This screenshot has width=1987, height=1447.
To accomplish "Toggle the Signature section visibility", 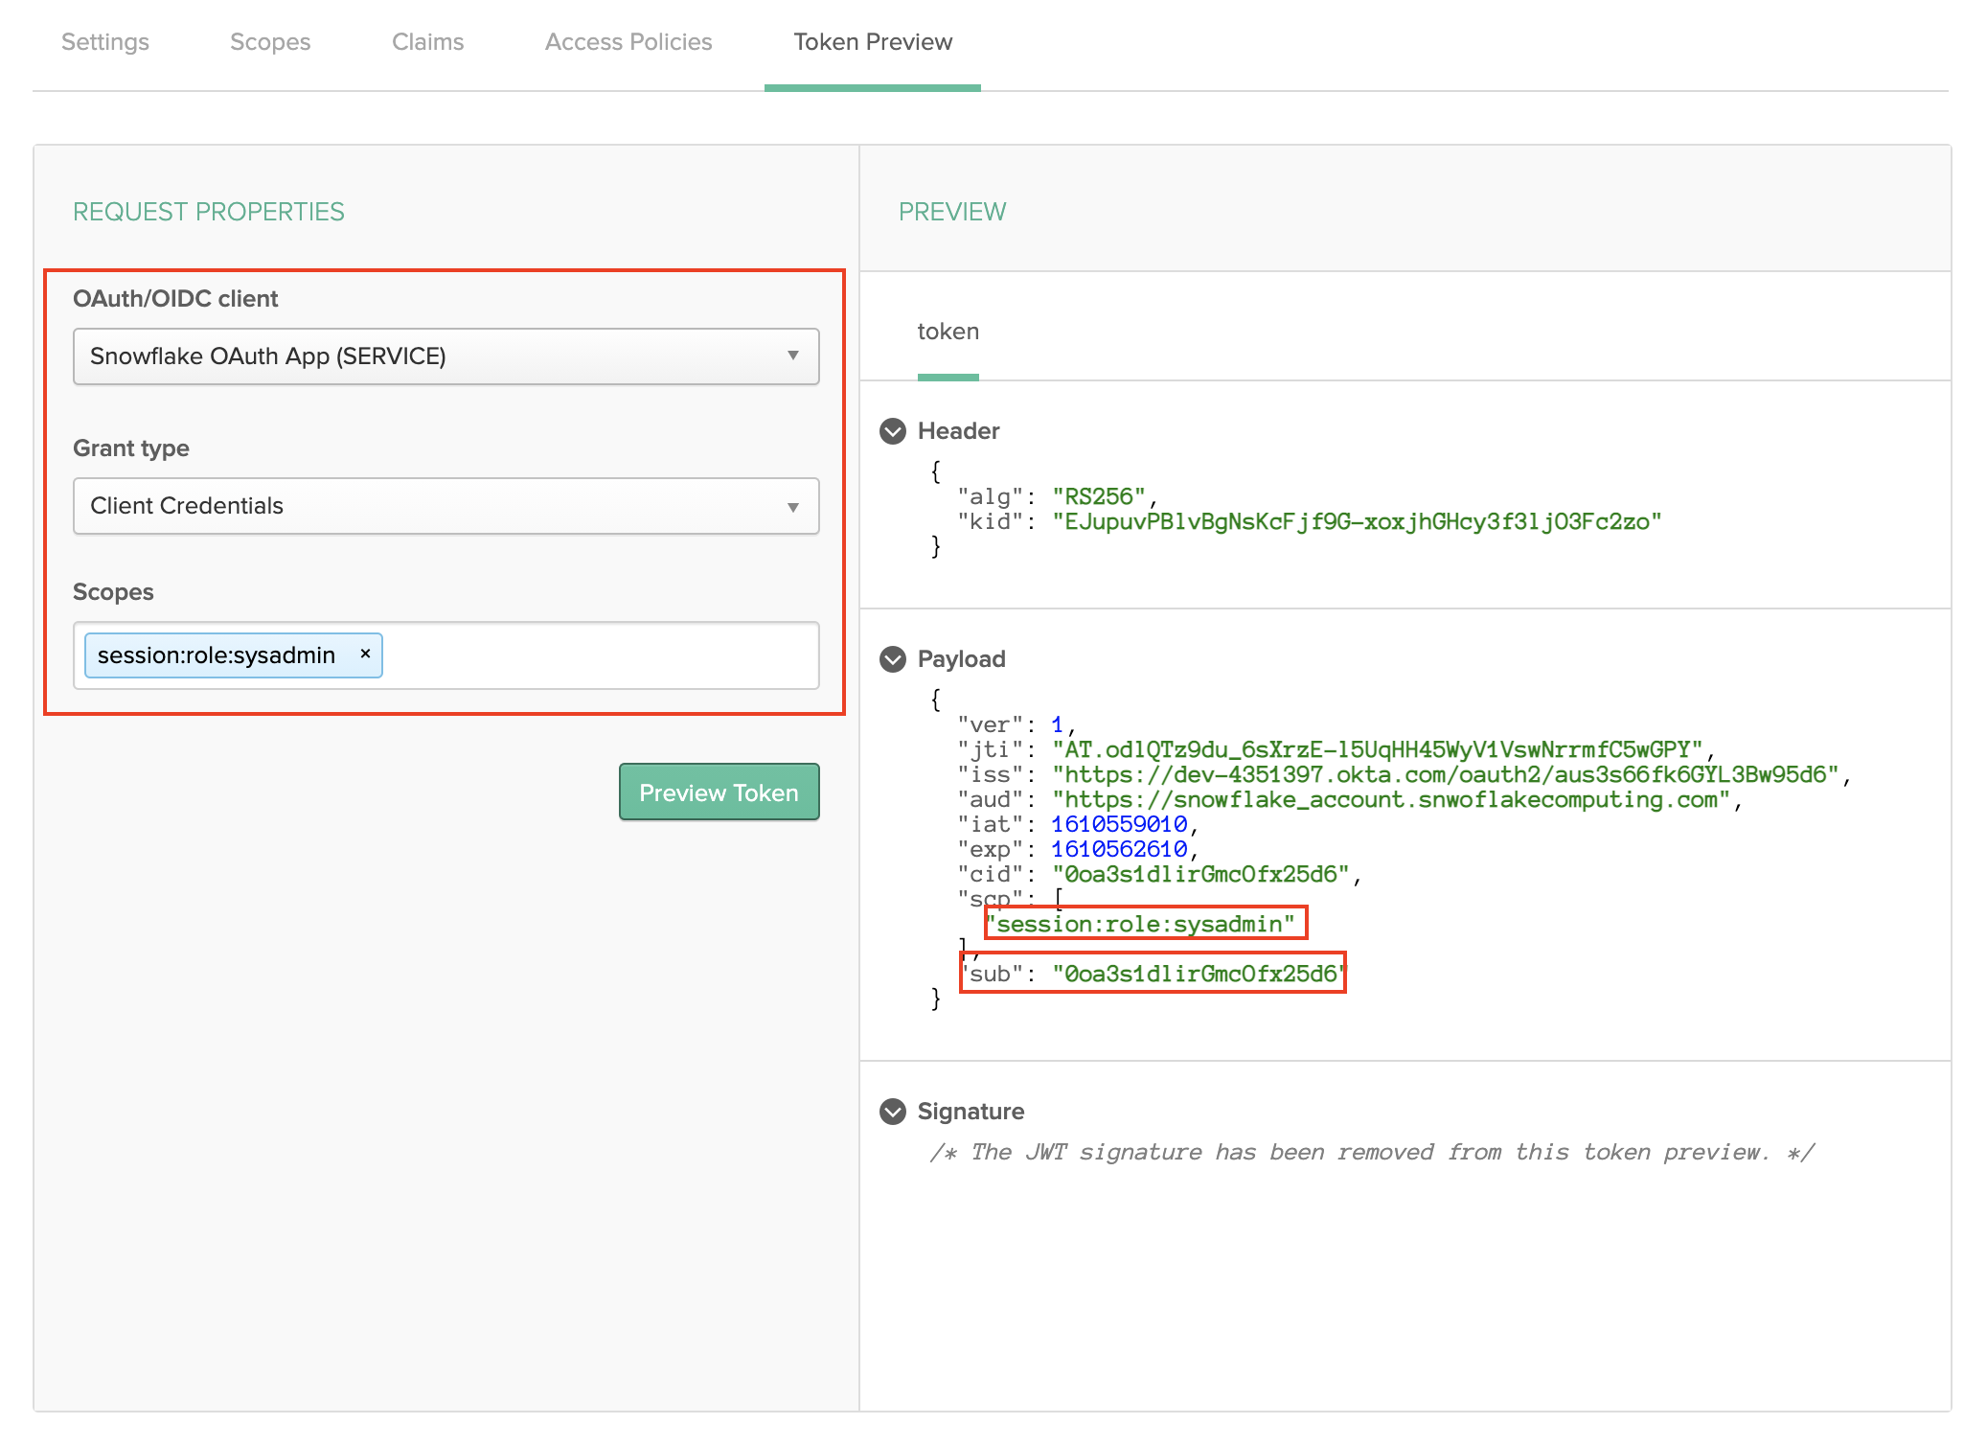I will tap(892, 1112).
